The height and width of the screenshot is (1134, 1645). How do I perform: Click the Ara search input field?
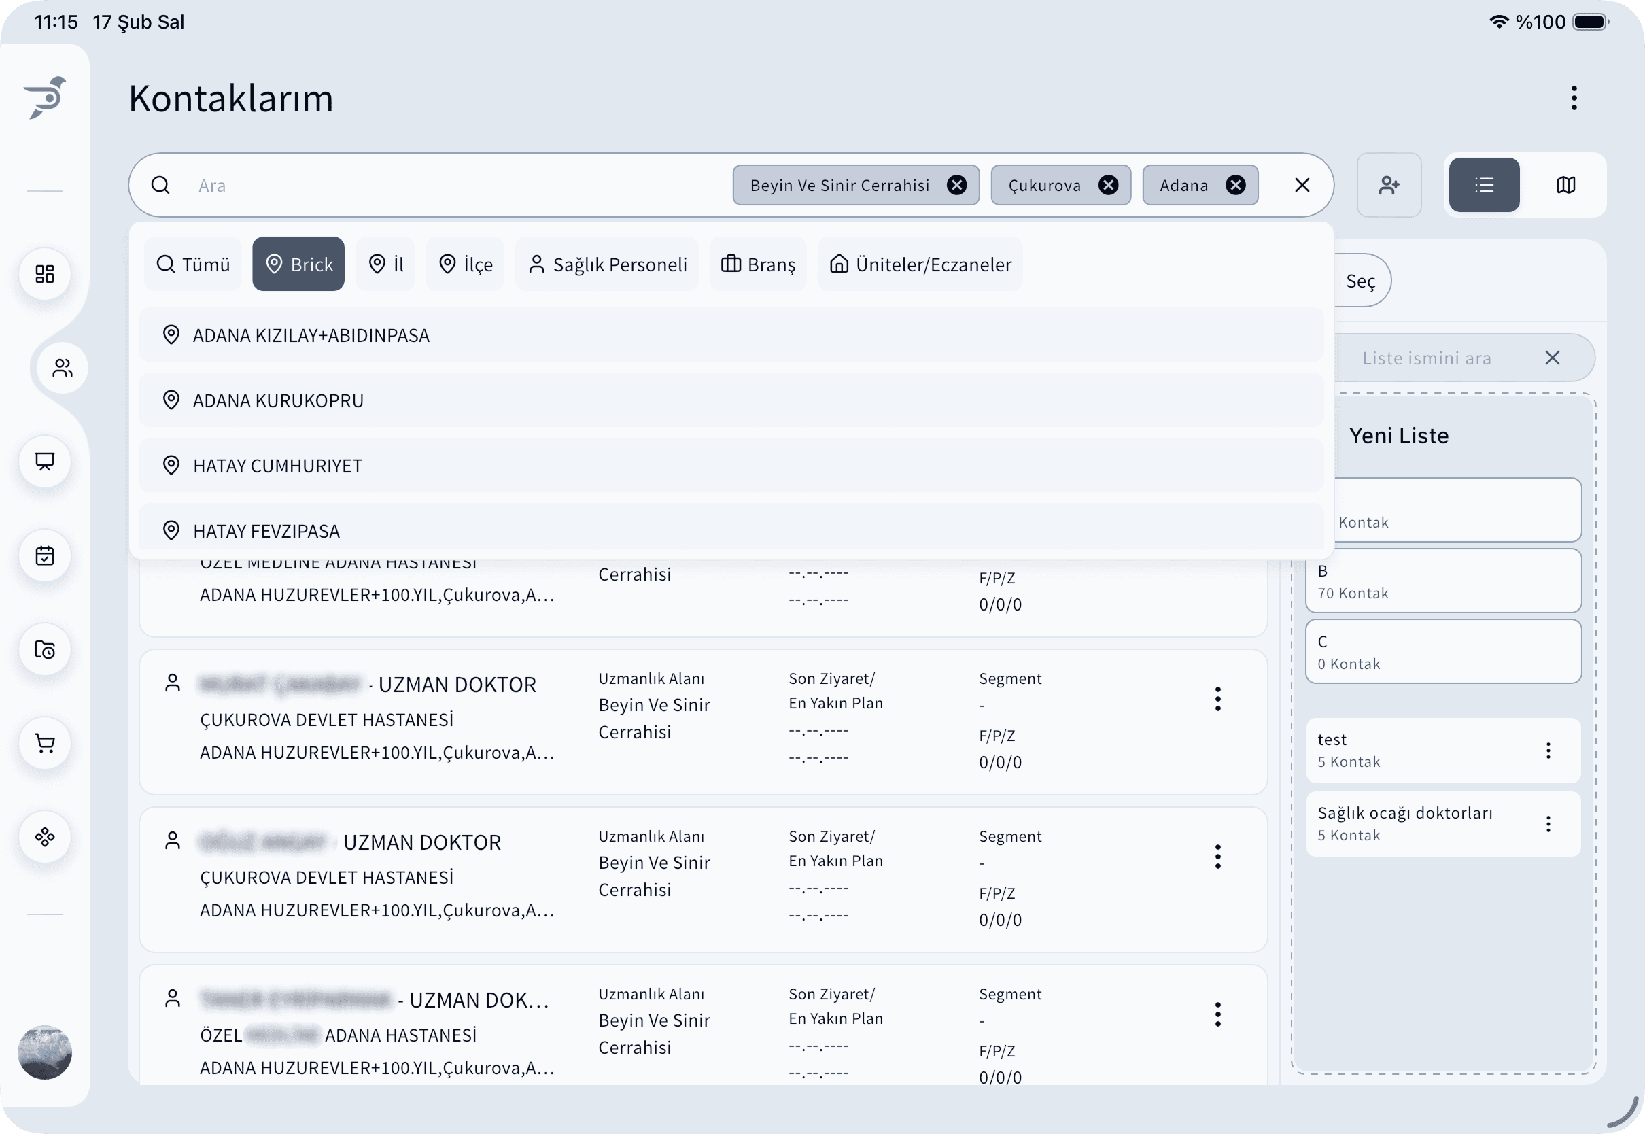[455, 186]
